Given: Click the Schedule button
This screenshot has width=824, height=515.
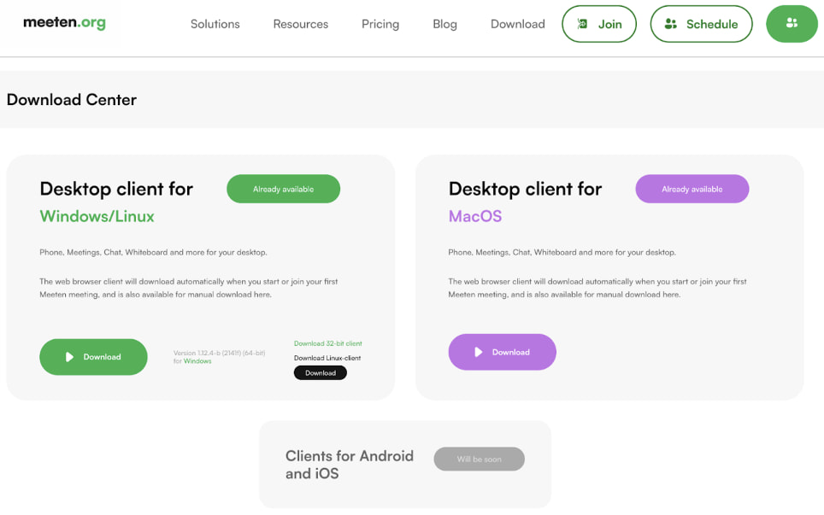Looking at the screenshot, I should (x=701, y=24).
